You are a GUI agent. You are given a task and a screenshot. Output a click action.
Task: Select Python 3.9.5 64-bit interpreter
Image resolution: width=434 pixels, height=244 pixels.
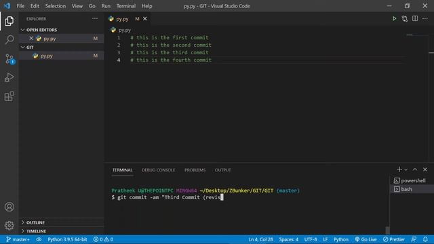pyautogui.click(x=67, y=239)
